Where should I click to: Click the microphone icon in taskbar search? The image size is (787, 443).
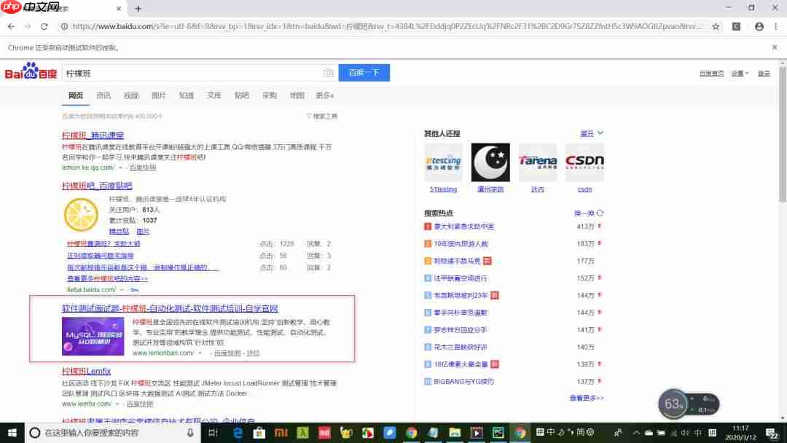(189, 433)
